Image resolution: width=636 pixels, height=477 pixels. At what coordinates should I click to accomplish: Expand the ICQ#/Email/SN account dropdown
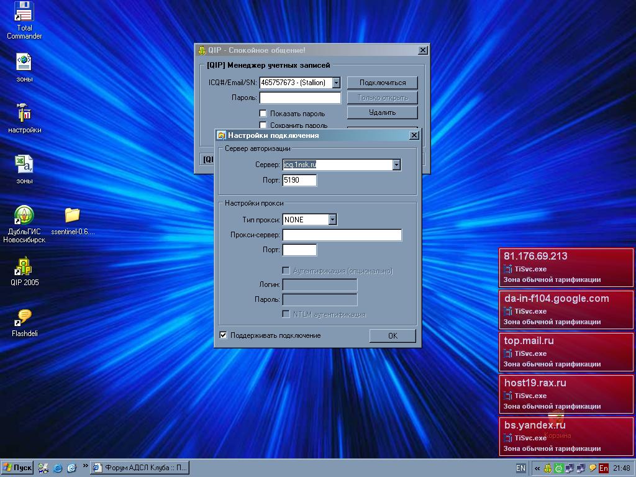tap(335, 83)
